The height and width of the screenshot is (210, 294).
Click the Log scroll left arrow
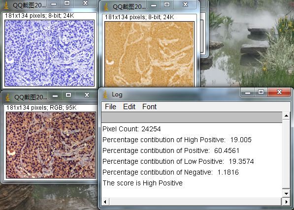click(x=105, y=202)
